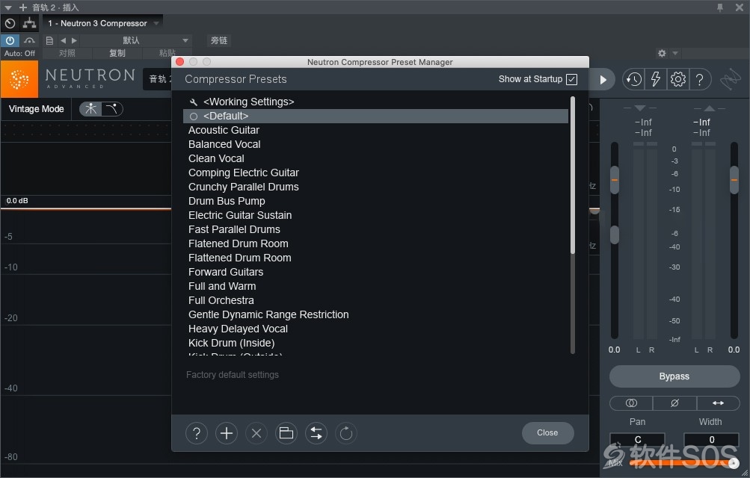
Task: Collapse the insert header triangle
Action: [8, 7]
